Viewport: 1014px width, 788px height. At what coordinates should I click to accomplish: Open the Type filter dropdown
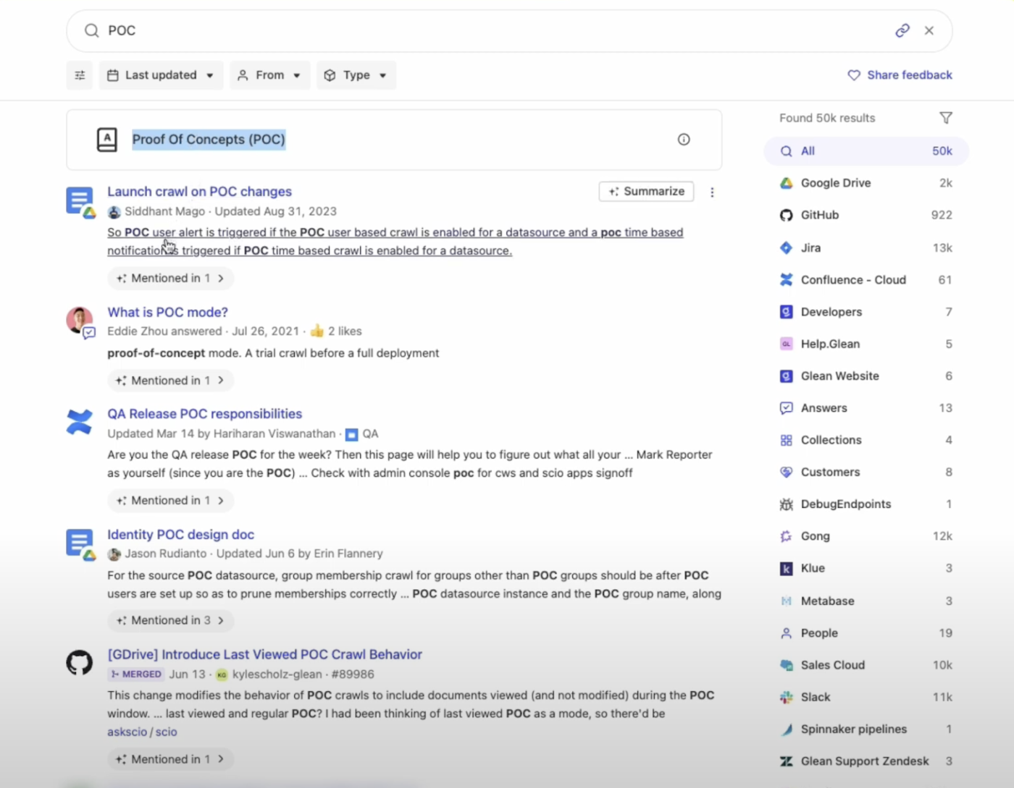356,75
